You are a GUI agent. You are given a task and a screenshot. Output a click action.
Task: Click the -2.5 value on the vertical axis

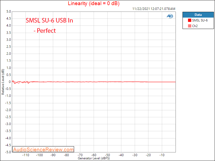coord(8,117)
